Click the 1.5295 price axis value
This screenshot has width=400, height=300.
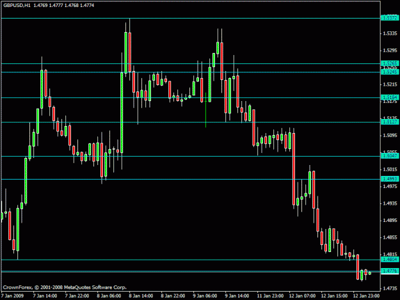pos(390,51)
